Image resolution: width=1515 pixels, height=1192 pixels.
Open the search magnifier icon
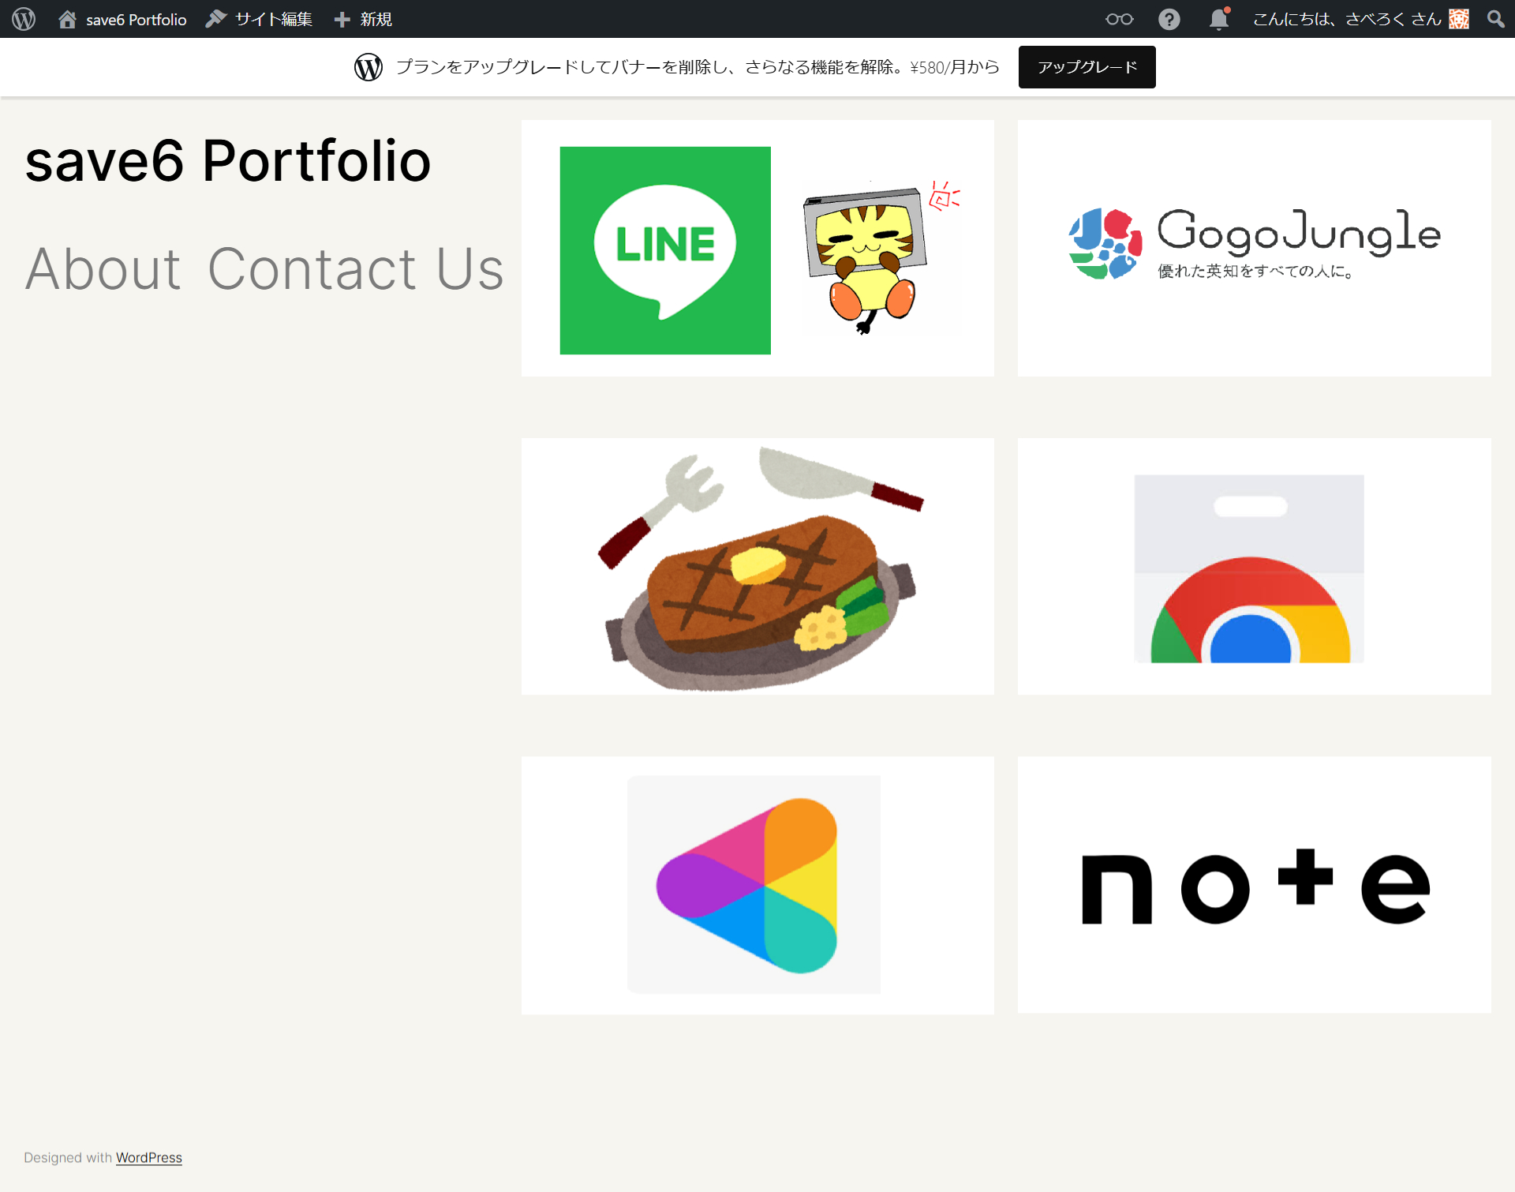point(1495,19)
